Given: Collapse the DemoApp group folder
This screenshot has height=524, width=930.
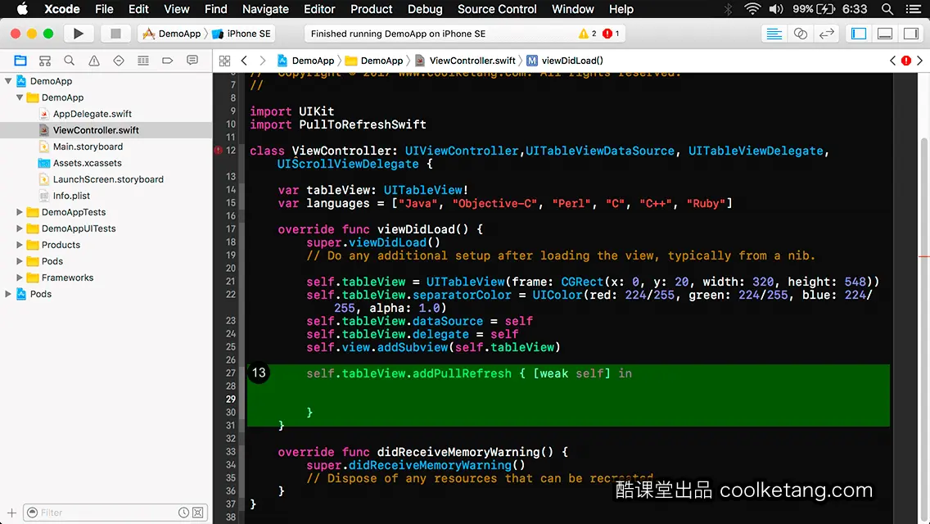Looking at the screenshot, I should (20, 97).
